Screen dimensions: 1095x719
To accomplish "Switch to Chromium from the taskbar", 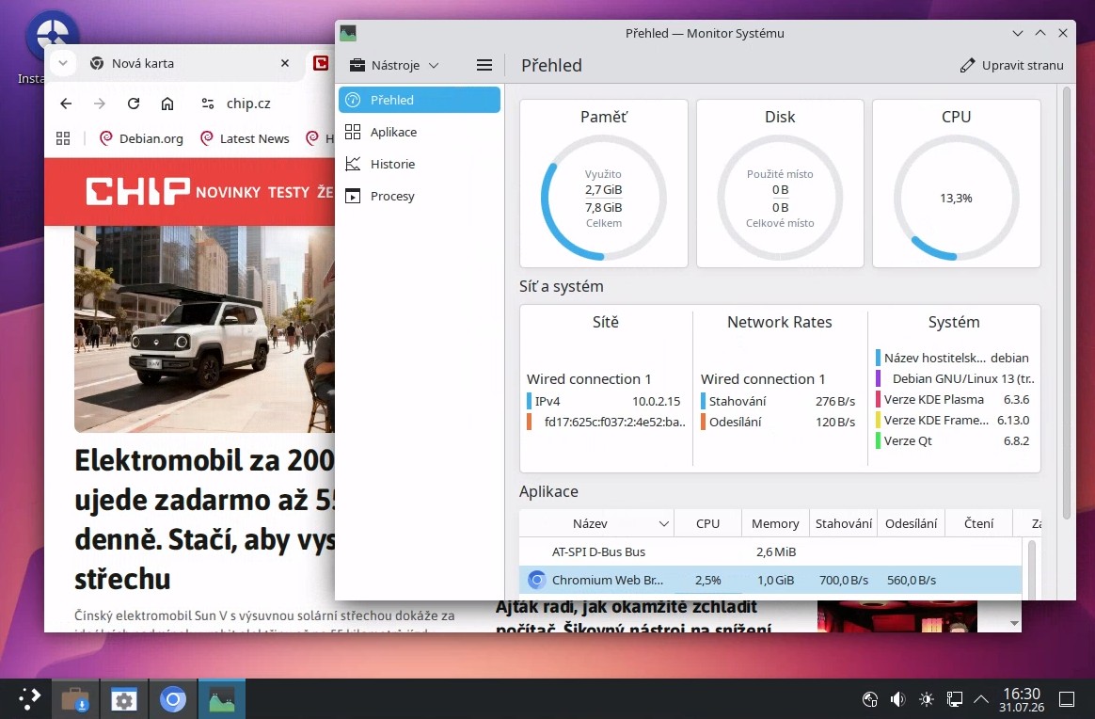I will [x=172, y=698].
